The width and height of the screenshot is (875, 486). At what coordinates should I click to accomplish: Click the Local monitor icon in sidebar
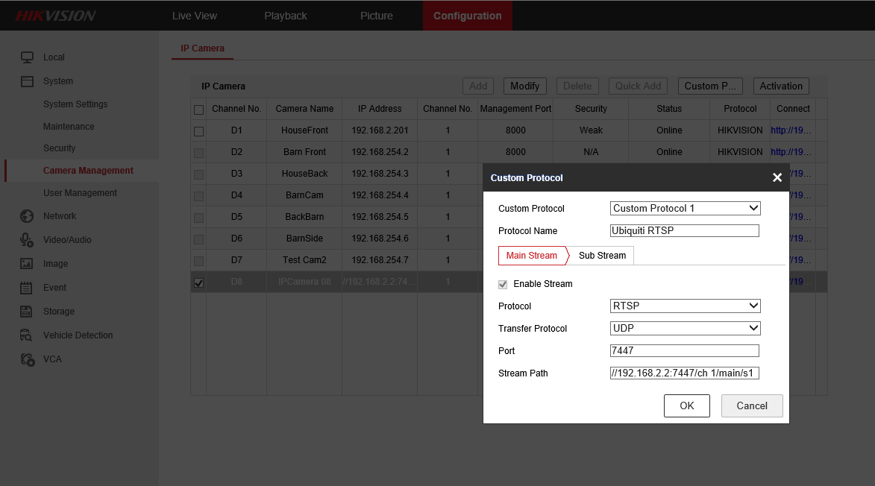(27, 57)
